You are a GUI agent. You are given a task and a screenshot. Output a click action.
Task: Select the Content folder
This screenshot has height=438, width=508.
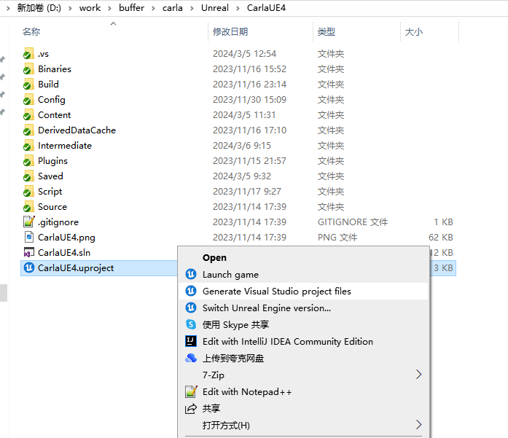pos(54,114)
